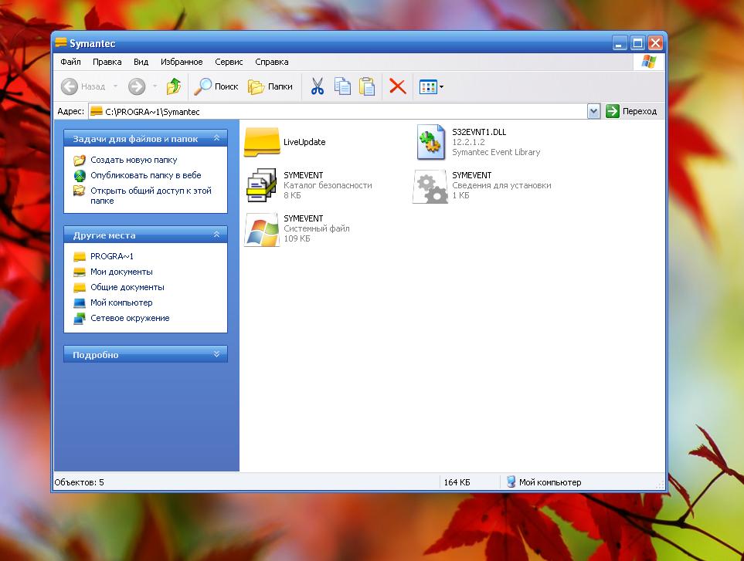Select the SYMEVENT system file
The height and width of the screenshot is (561, 744).
(x=263, y=229)
